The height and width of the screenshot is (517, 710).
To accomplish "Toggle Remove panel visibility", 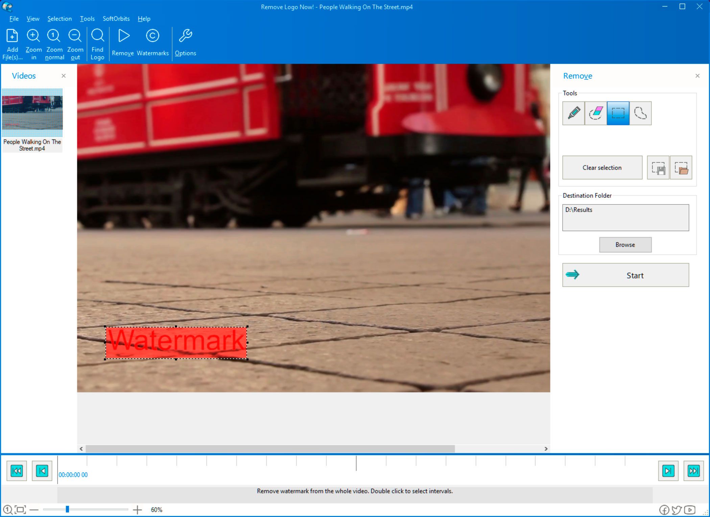I will [697, 75].
